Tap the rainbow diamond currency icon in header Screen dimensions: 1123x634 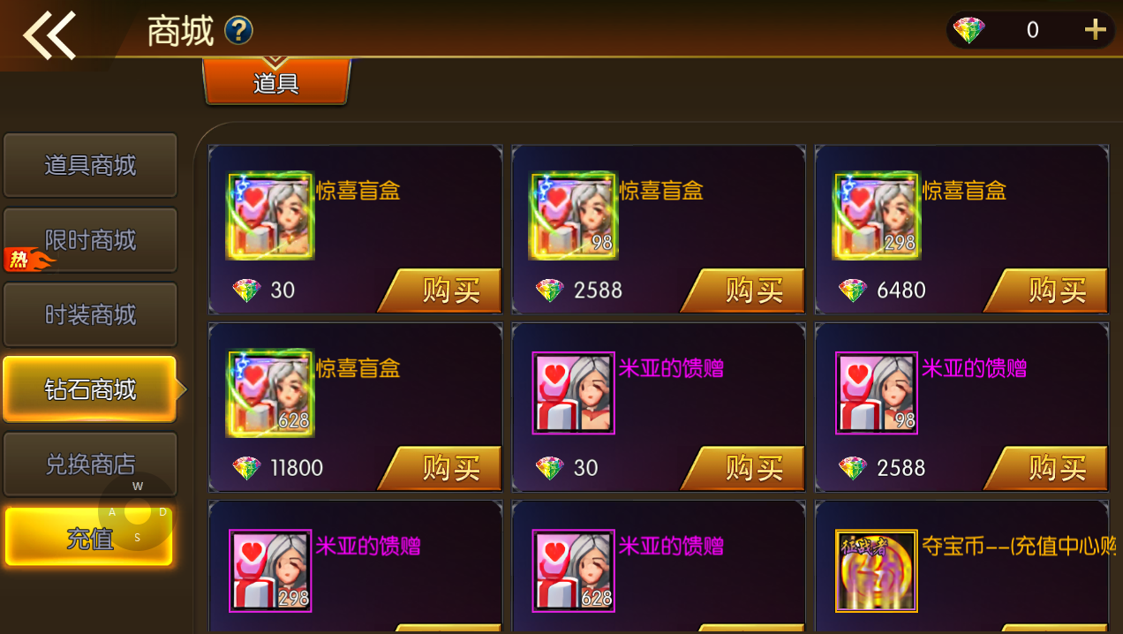click(969, 30)
